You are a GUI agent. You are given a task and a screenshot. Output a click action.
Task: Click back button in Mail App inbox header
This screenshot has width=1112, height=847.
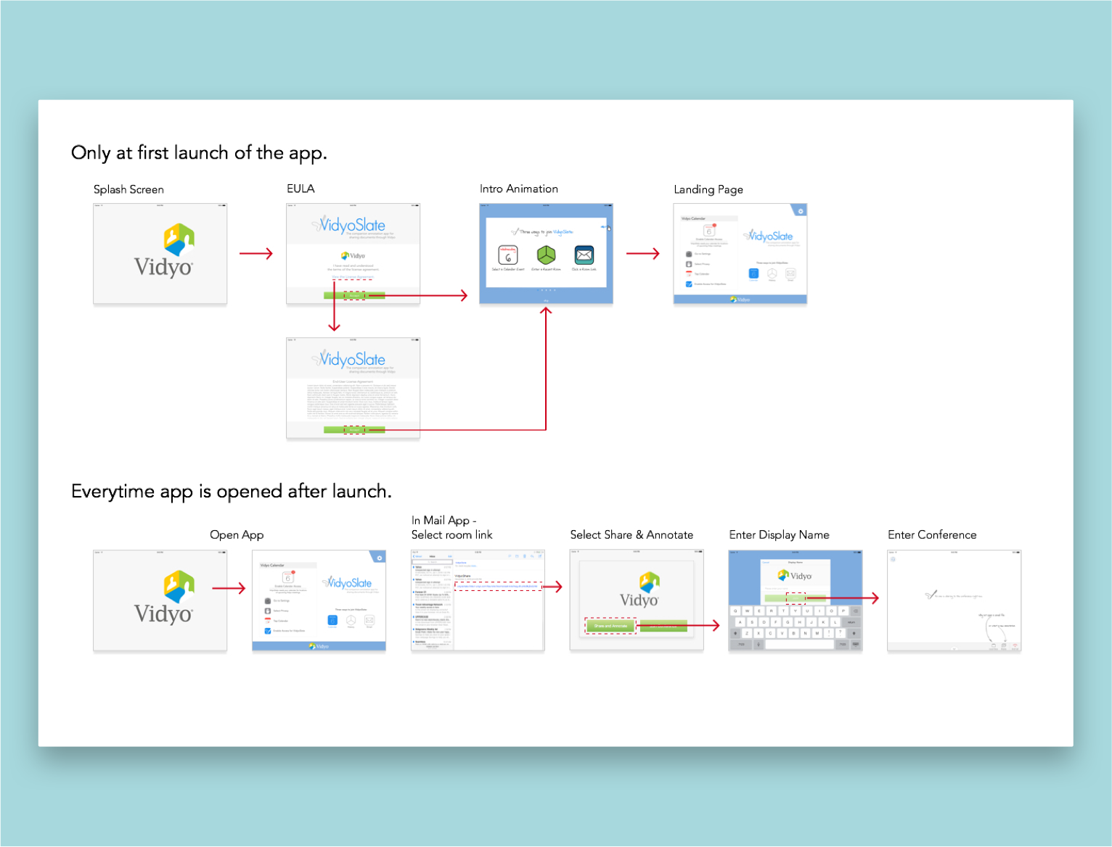tap(417, 556)
